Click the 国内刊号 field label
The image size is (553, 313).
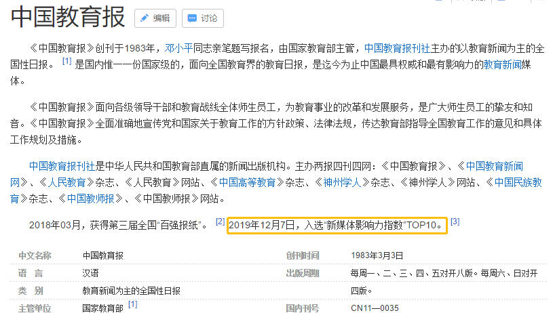(x=302, y=308)
